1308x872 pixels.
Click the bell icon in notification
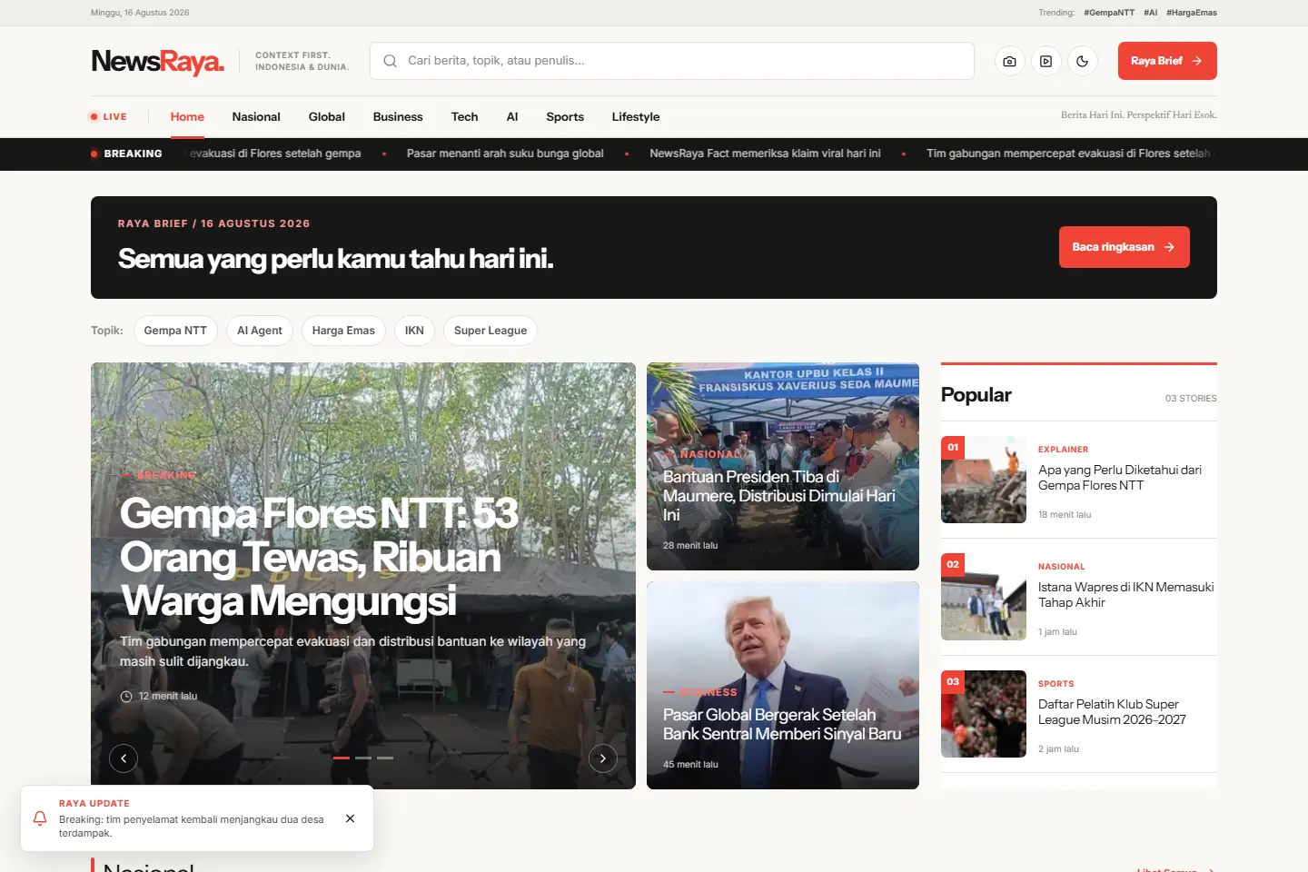coord(40,818)
